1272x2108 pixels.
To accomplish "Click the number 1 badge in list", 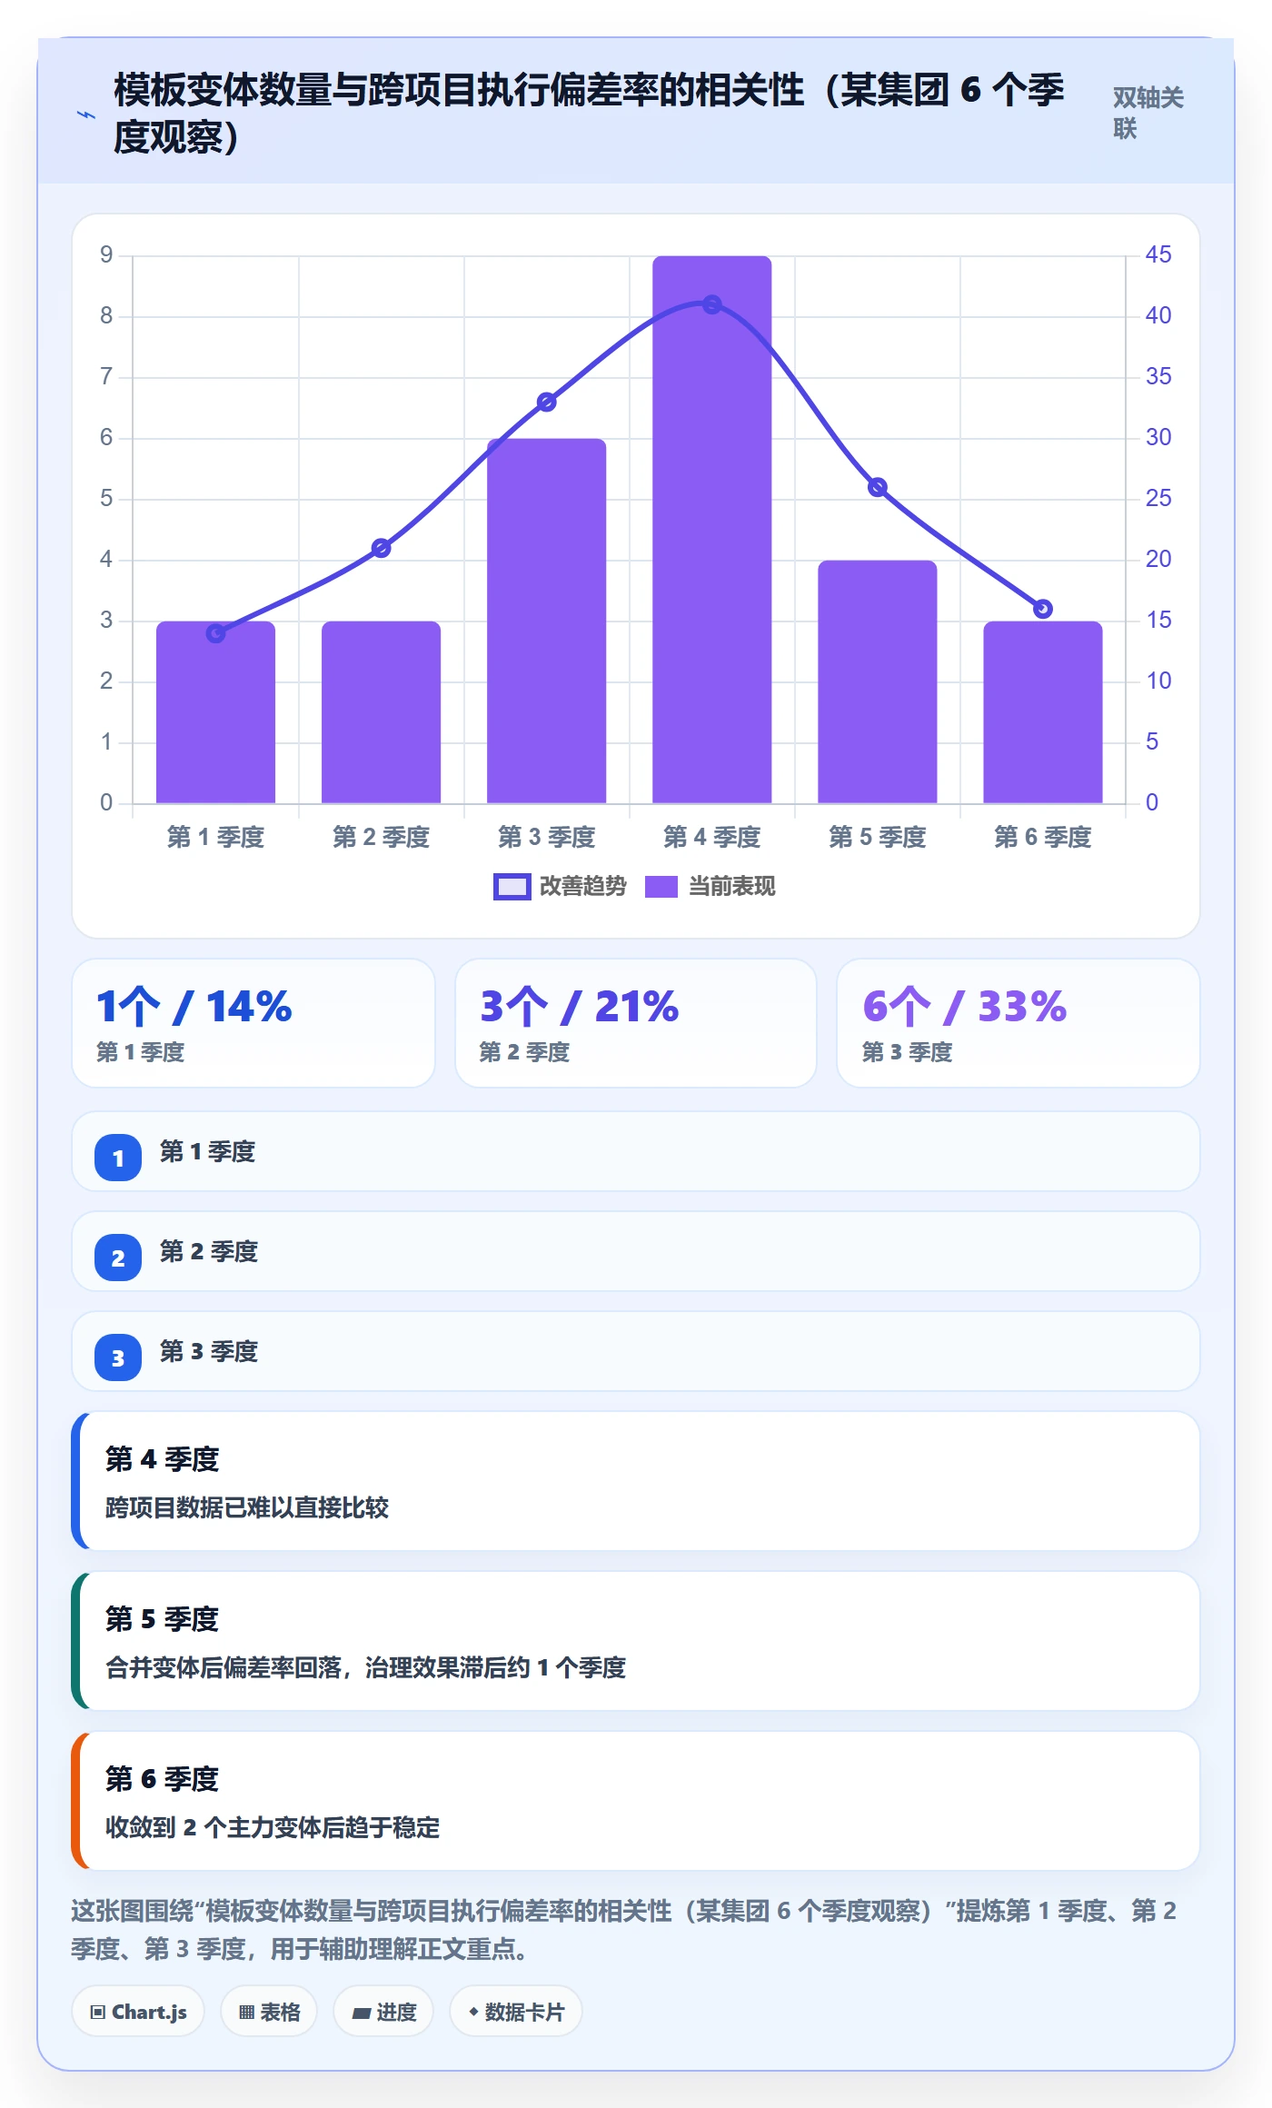I will pos(118,1158).
